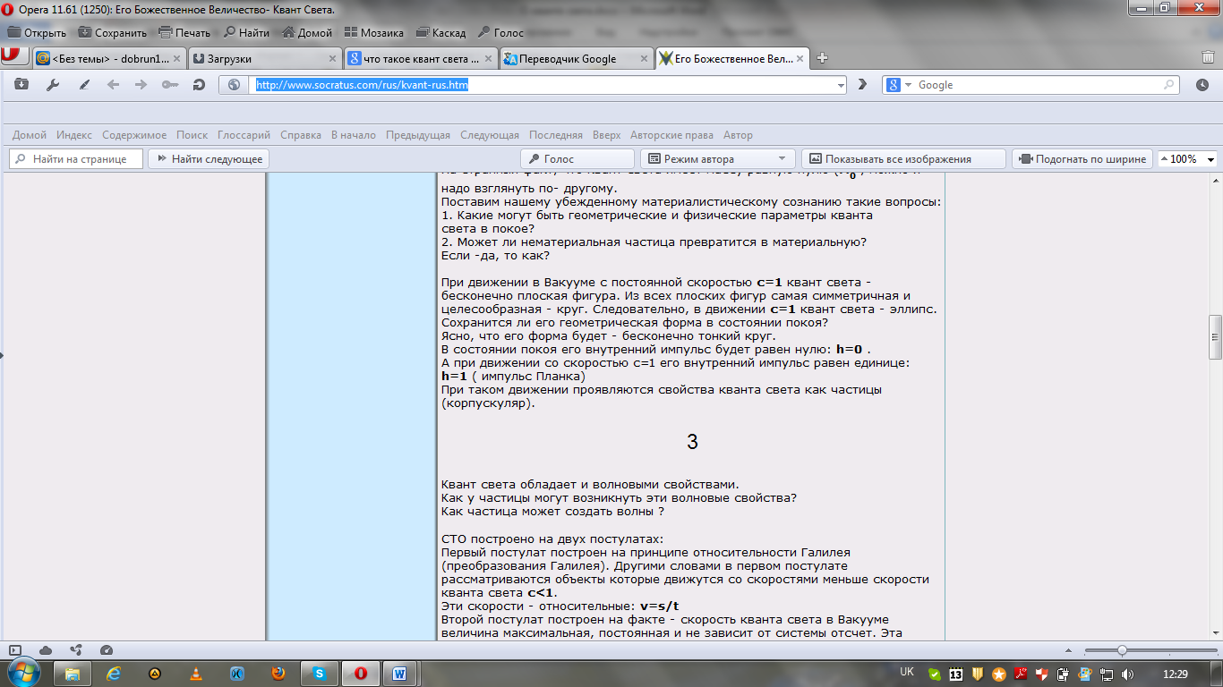Click the Открыть toolbar button
This screenshot has width=1223, height=687.
[37, 32]
